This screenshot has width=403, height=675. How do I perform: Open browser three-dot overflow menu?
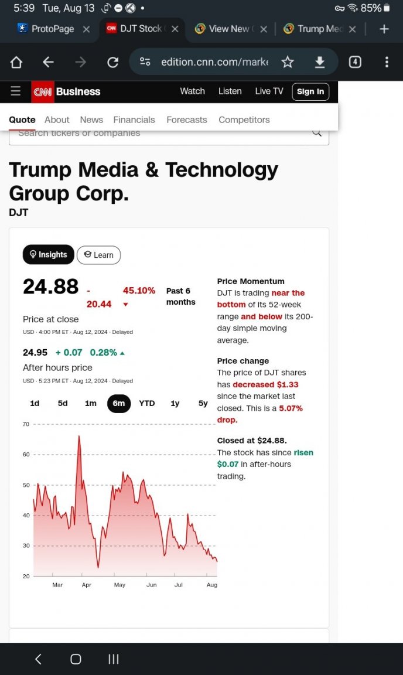387,63
